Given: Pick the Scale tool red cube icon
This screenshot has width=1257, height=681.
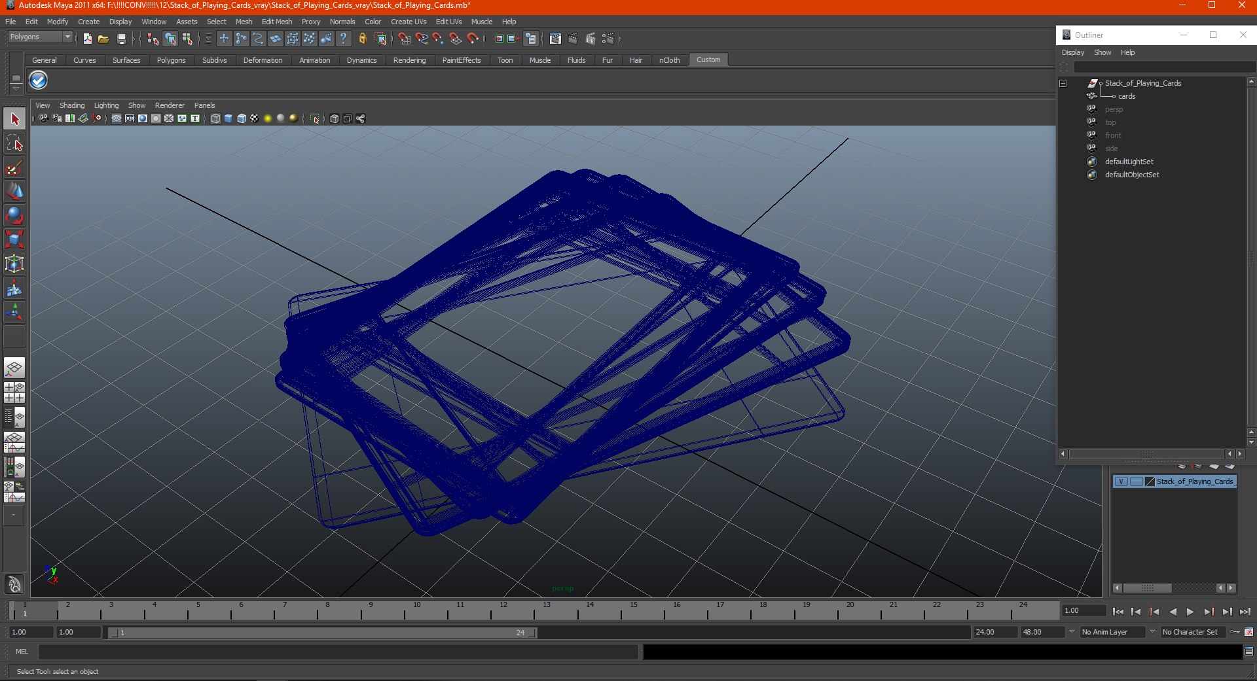Looking at the screenshot, I should (x=14, y=239).
